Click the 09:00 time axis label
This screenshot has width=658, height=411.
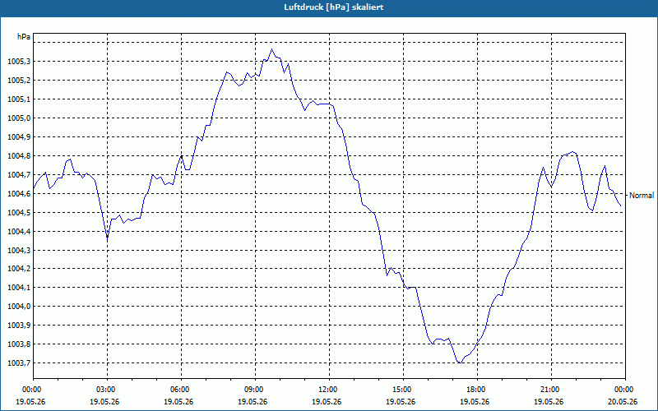point(255,390)
